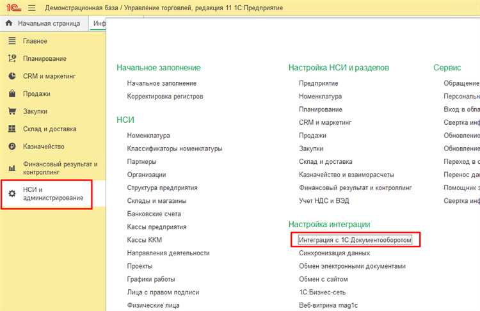Click the Главное section icon
This screenshot has height=311, width=480.
point(12,41)
